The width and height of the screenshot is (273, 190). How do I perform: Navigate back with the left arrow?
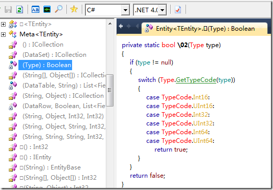(121, 26)
